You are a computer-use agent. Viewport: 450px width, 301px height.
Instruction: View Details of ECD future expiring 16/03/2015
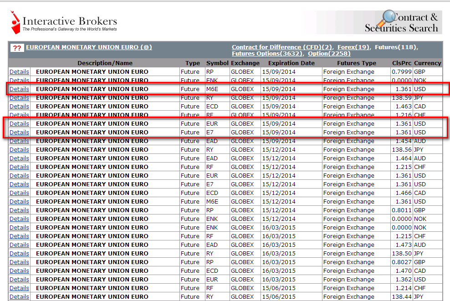pyautogui.click(x=19, y=270)
